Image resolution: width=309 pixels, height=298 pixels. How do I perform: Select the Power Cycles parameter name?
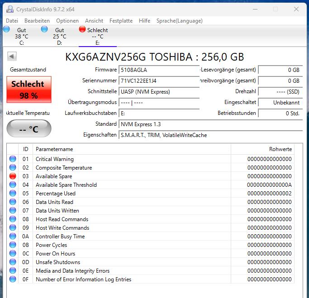click(51, 245)
